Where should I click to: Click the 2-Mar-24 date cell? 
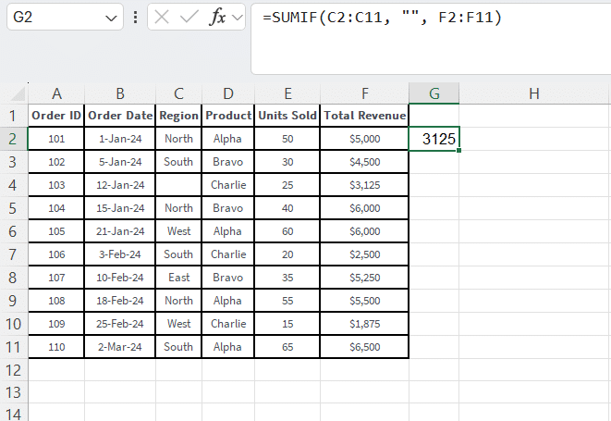pyautogui.click(x=120, y=347)
